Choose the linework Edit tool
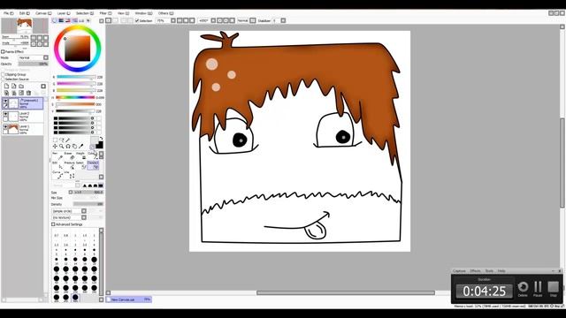566x318 pixels. click(57, 165)
